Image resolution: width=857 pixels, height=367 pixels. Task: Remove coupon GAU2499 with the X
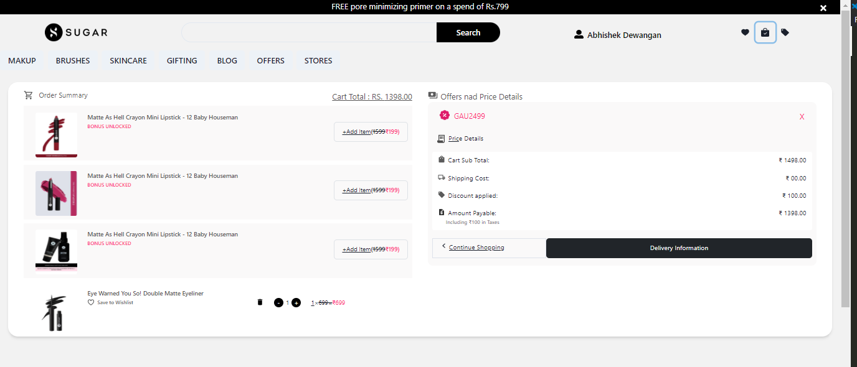pyautogui.click(x=802, y=117)
